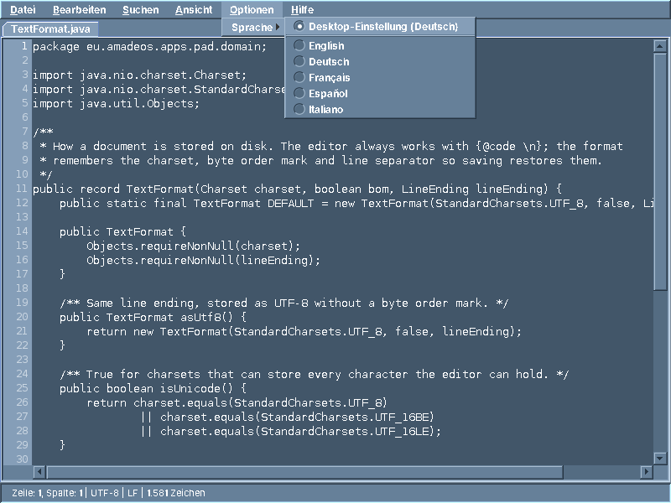Click the UTF-8 encoding status entry
Viewport: 671px width, 503px height.
click(105, 493)
